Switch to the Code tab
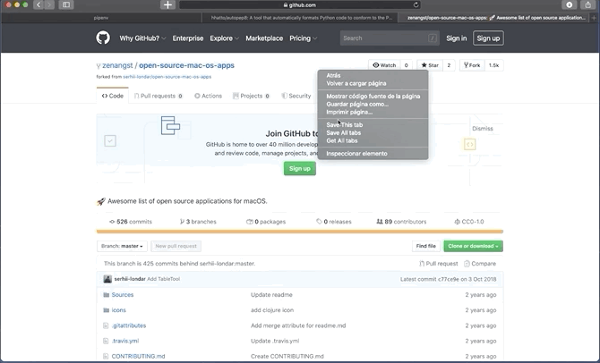This screenshot has width=600, height=363. pos(113,96)
